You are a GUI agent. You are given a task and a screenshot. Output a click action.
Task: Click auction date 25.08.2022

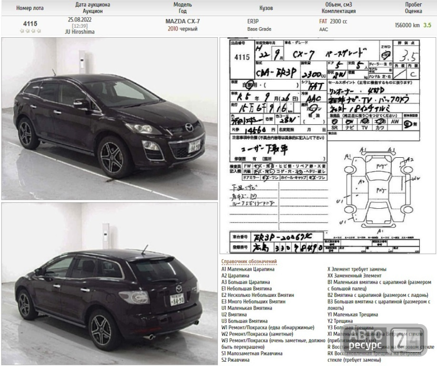coord(80,20)
